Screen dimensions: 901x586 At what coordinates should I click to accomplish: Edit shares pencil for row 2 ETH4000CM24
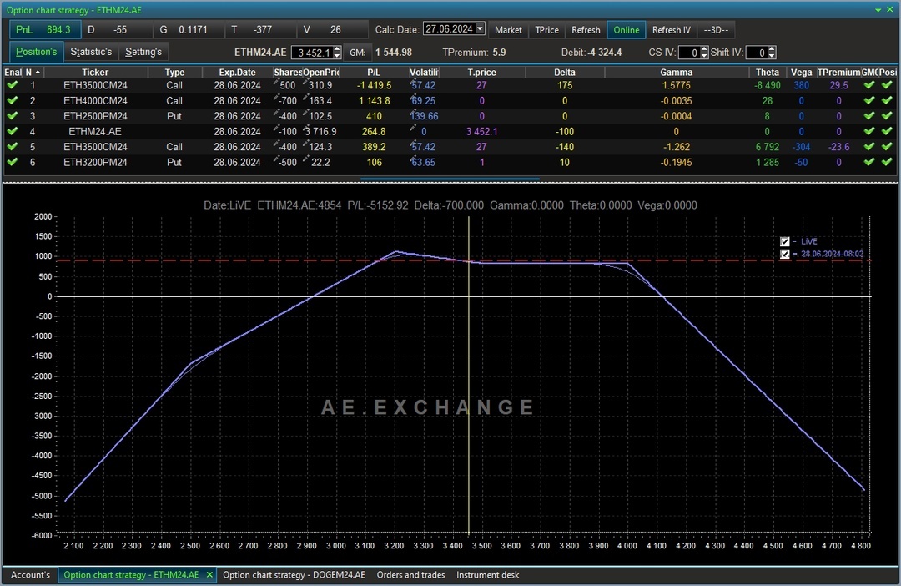pos(276,98)
